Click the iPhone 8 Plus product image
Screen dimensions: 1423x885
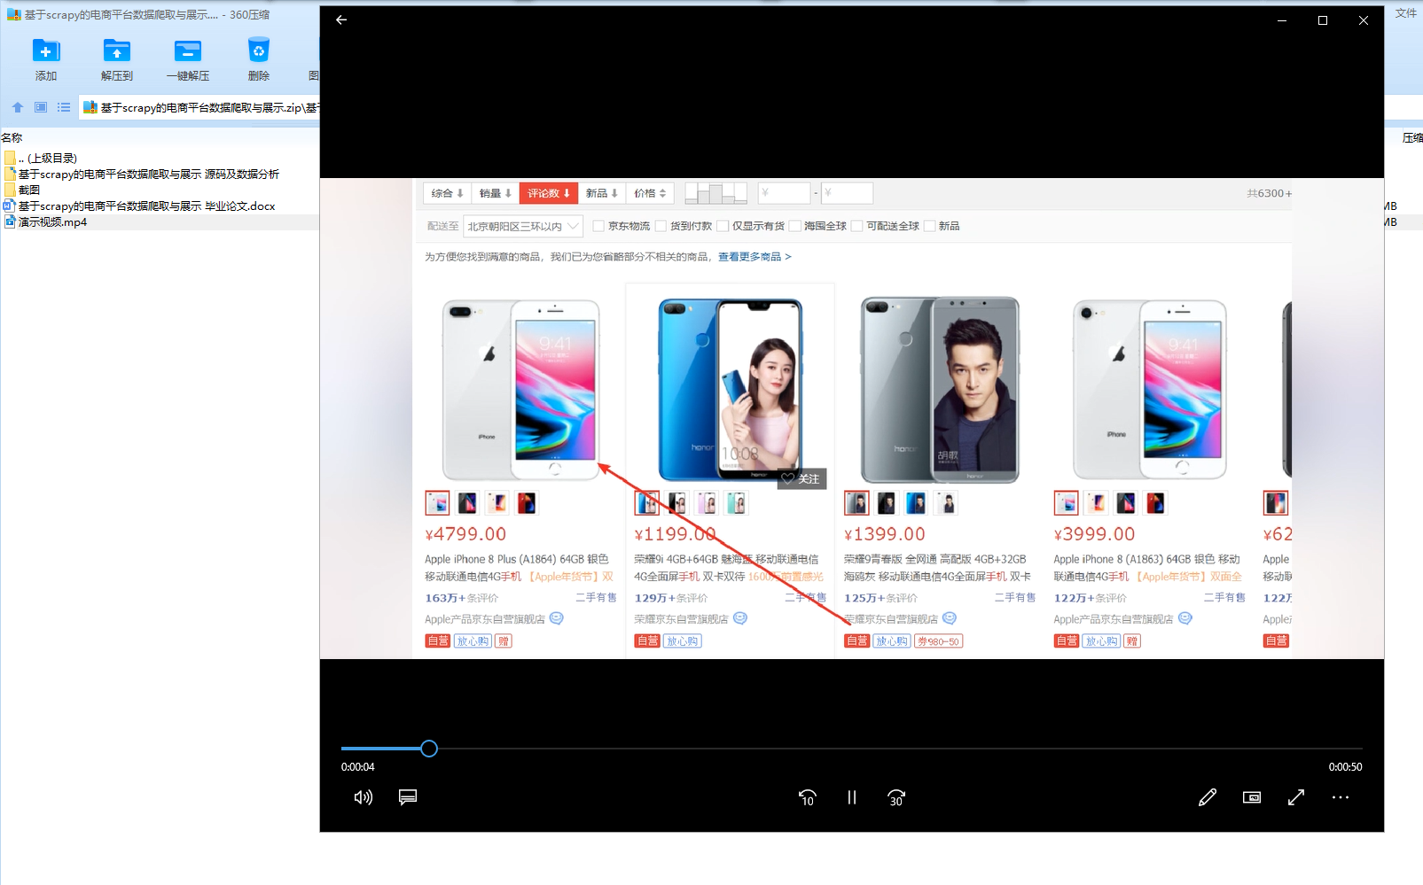[x=521, y=389]
